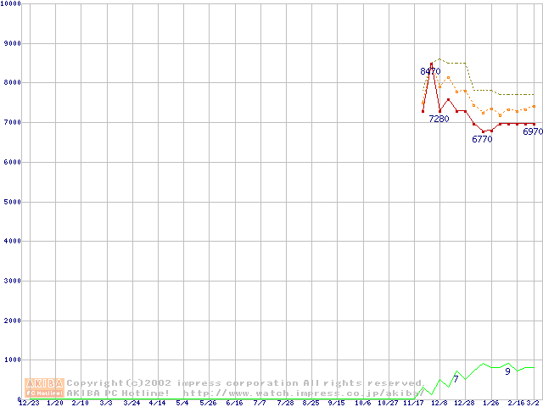Click the green line label 7
The image size is (543, 407).
[456, 379]
